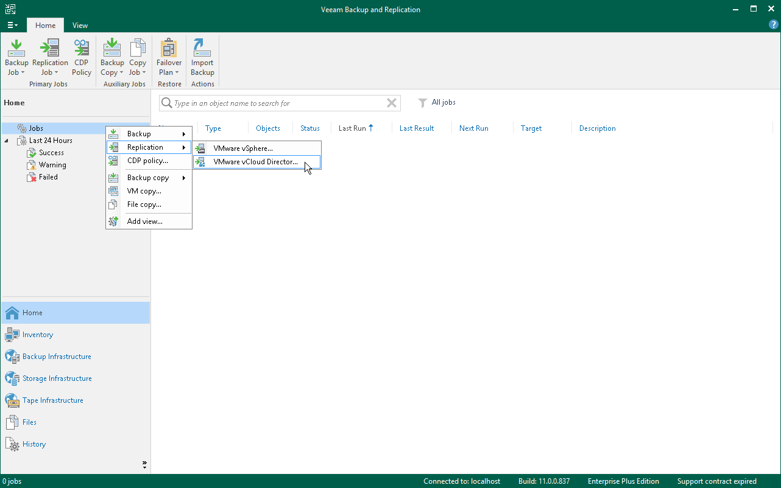781x488 pixels.
Task: Expand the navigation pane options chevron
Action: (144, 465)
